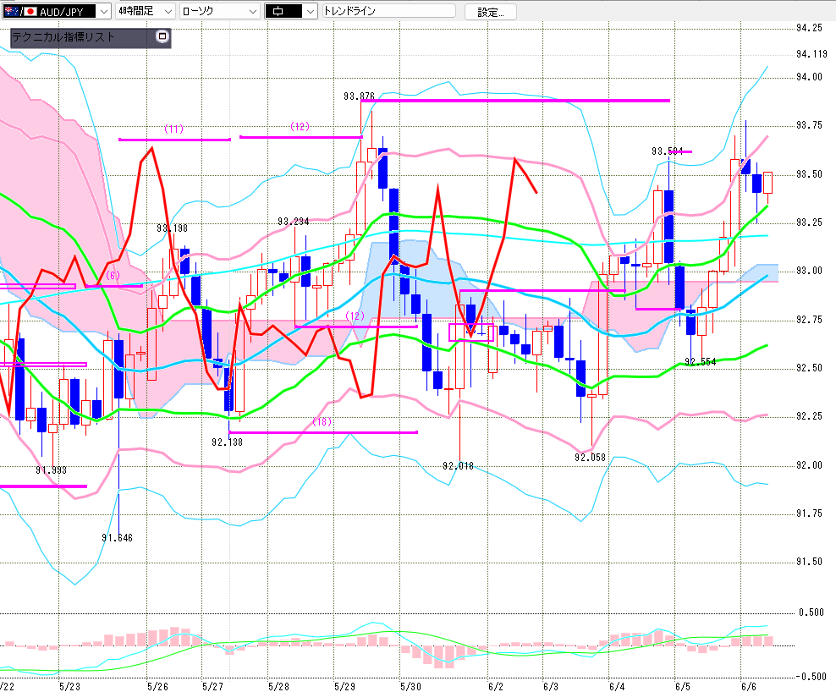Open the 4時間足 timeframe dropdown
836x692 pixels.
pyautogui.click(x=145, y=11)
